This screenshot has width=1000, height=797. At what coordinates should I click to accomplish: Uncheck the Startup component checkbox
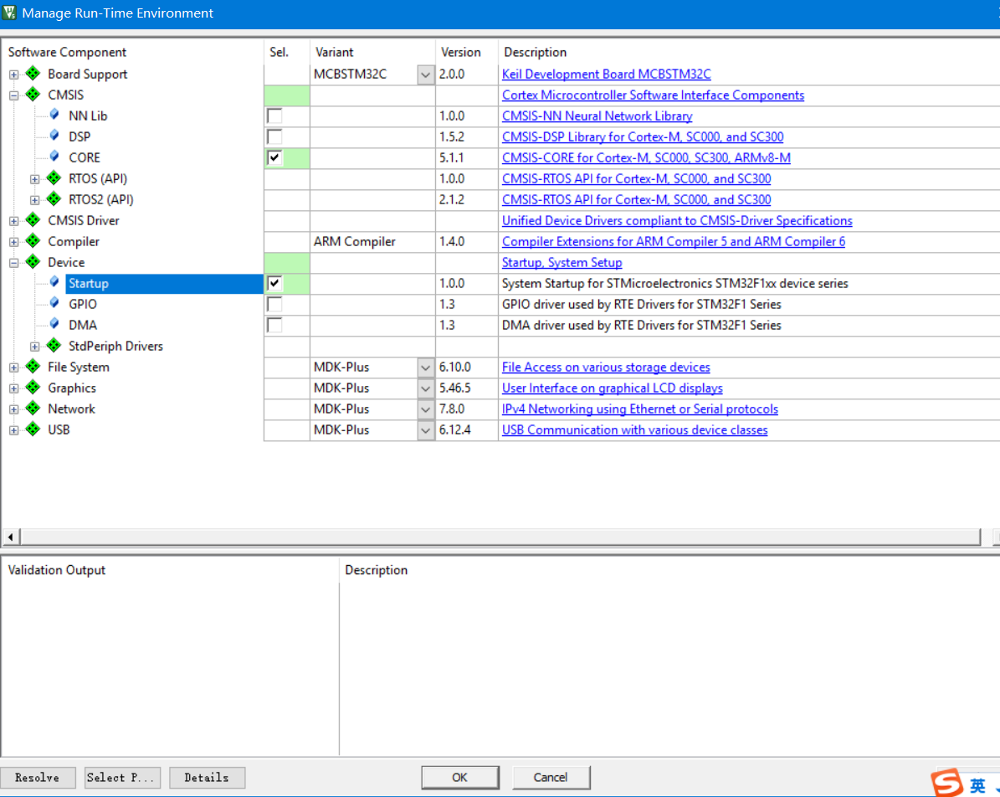(274, 283)
